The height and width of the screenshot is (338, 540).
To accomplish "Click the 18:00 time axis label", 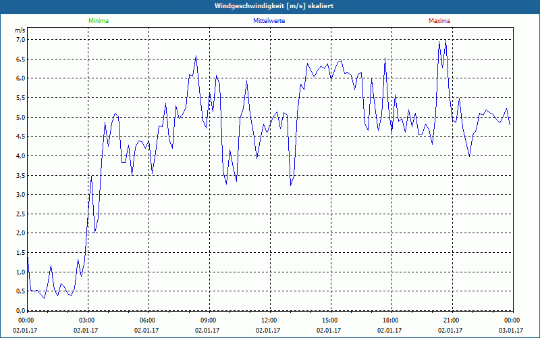I will [x=391, y=320].
